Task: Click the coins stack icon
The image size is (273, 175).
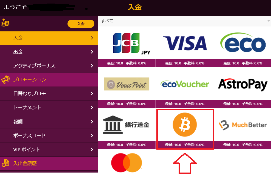Action: (x=5, y=23)
